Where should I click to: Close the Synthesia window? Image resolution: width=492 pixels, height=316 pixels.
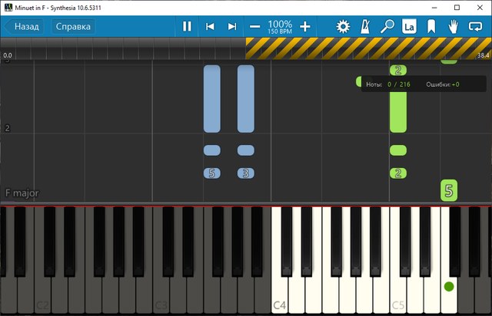480,8
